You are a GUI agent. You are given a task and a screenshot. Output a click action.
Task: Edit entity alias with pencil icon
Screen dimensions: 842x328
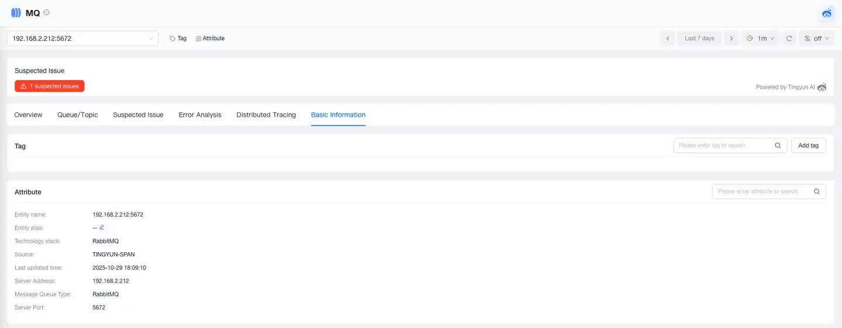[102, 227]
